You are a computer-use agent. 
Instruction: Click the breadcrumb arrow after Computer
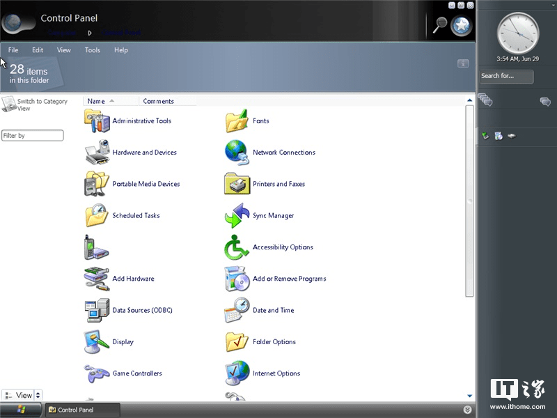pyautogui.click(x=90, y=32)
